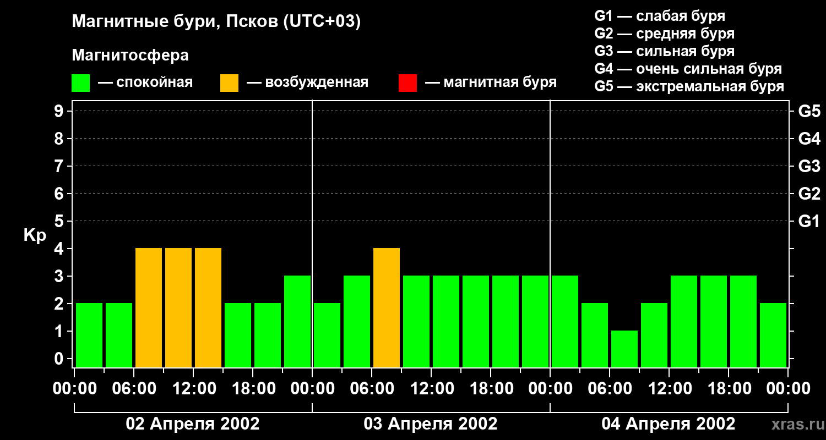Click the '— спокойная' legend label
The width and height of the screenshot is (826, 440).
[x=145, y=82]
